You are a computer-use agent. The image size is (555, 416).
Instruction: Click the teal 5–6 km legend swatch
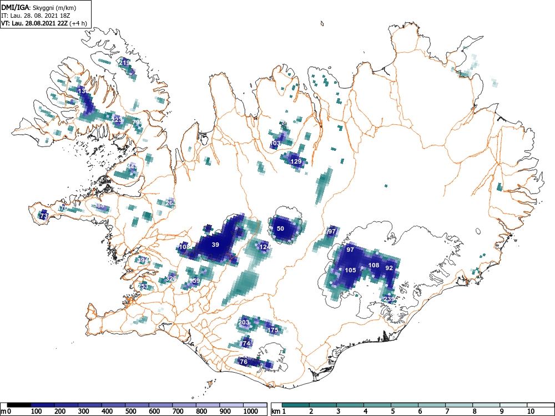click(x=405, y=405)
